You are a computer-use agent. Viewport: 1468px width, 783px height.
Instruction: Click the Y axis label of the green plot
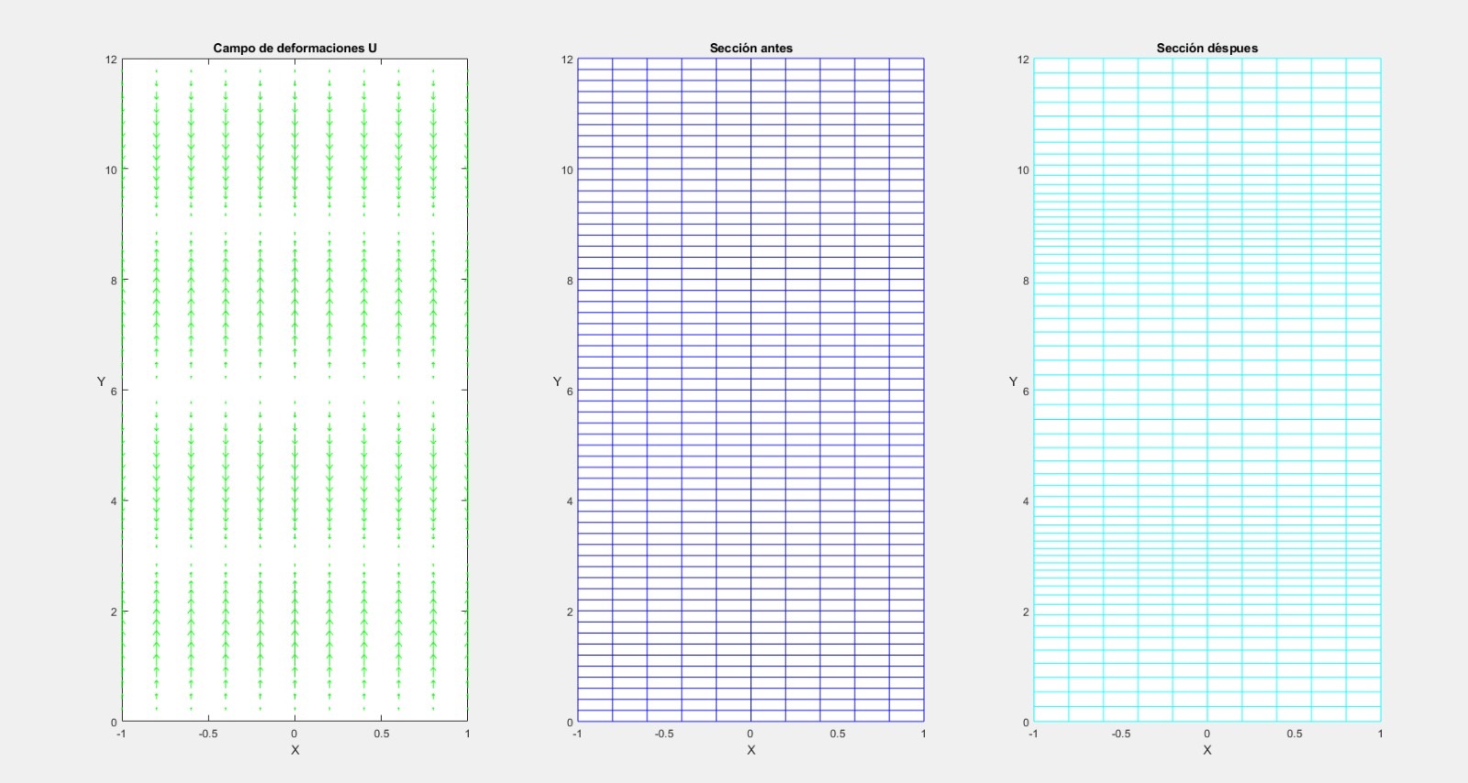[101, 381]
